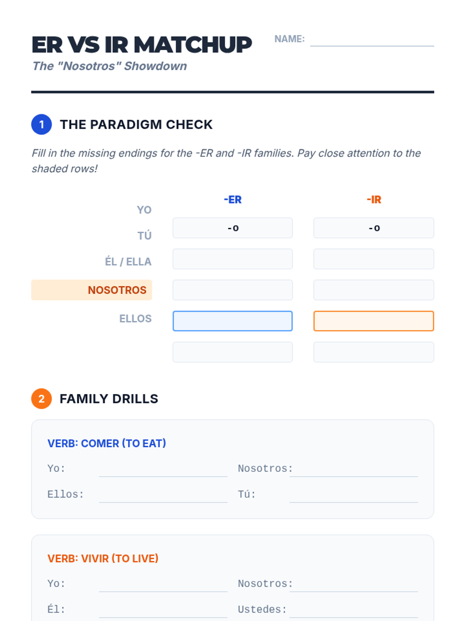Screen dimensions: 465x621
Task: Click the -IR box containing -o
Action: click(x=374, y=228)
